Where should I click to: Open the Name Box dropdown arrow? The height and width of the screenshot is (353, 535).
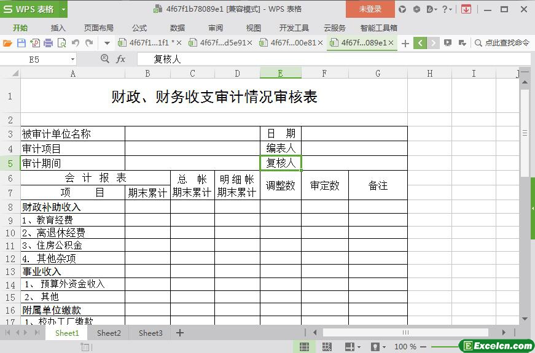pos(72,59)
